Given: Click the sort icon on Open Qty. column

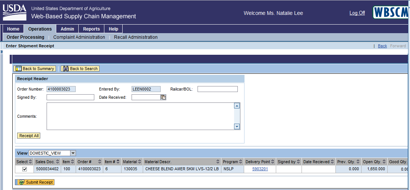Looking at the screenshot, I should (384, 162).
